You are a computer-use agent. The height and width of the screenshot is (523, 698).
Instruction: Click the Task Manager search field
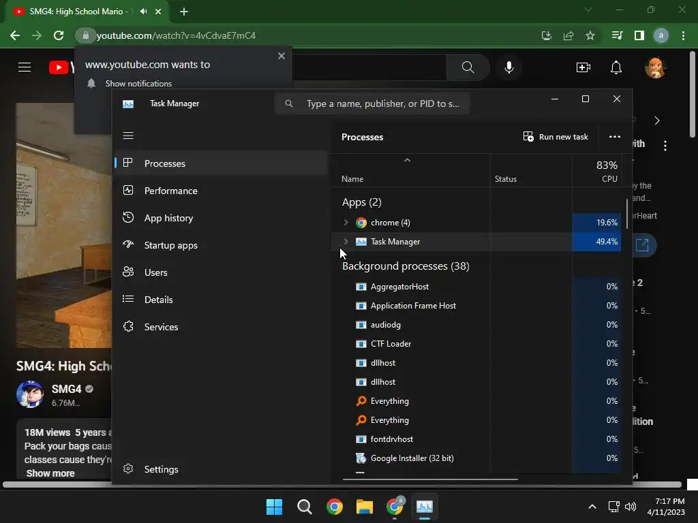pyautogui.click(x=372, y=104)
